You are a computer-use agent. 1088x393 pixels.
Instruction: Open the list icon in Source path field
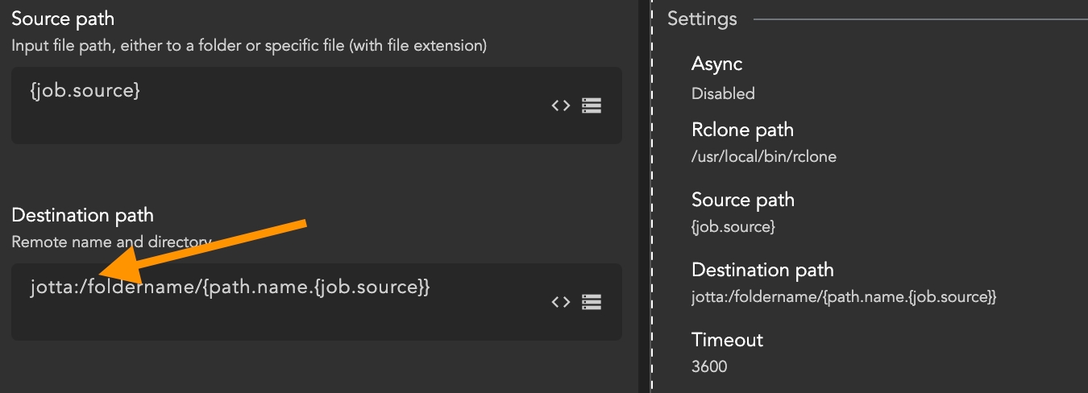[x=592, y=105]
